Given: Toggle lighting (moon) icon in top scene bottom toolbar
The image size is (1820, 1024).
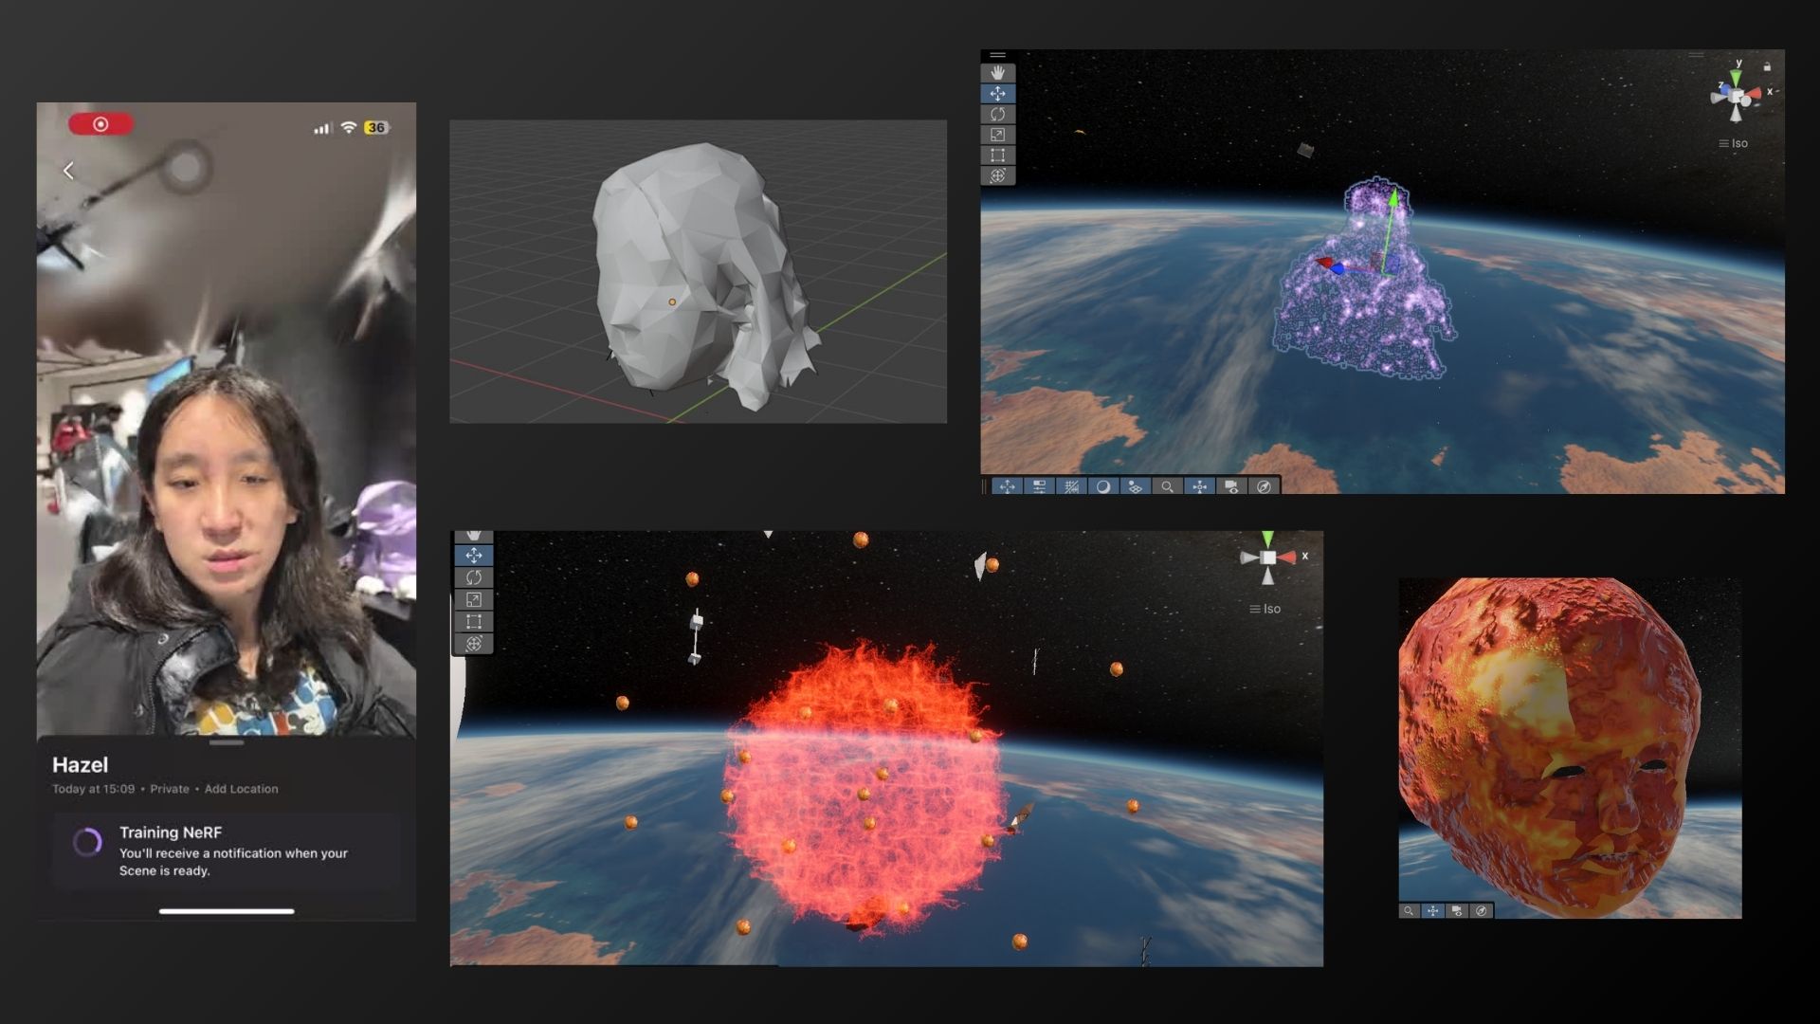Looking at the screenshot, I should pos(1102,486).
